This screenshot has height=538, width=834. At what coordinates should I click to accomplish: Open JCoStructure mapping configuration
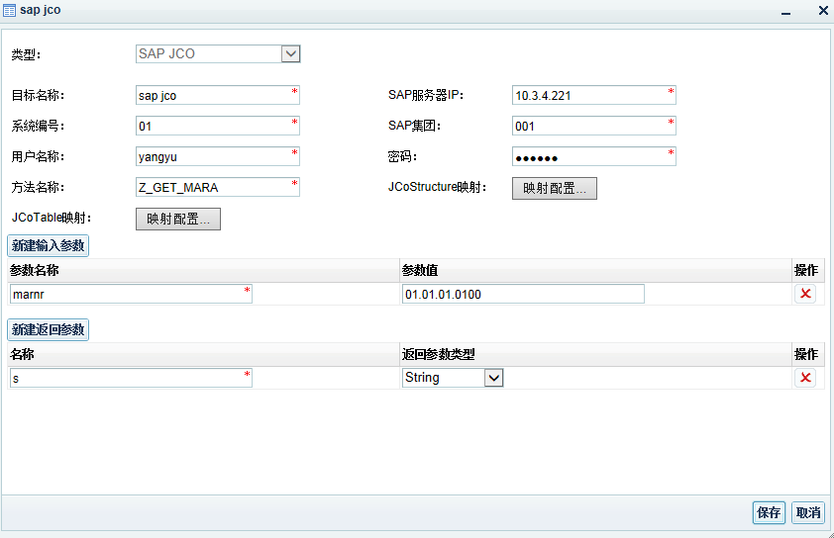[x=554, y=188]
